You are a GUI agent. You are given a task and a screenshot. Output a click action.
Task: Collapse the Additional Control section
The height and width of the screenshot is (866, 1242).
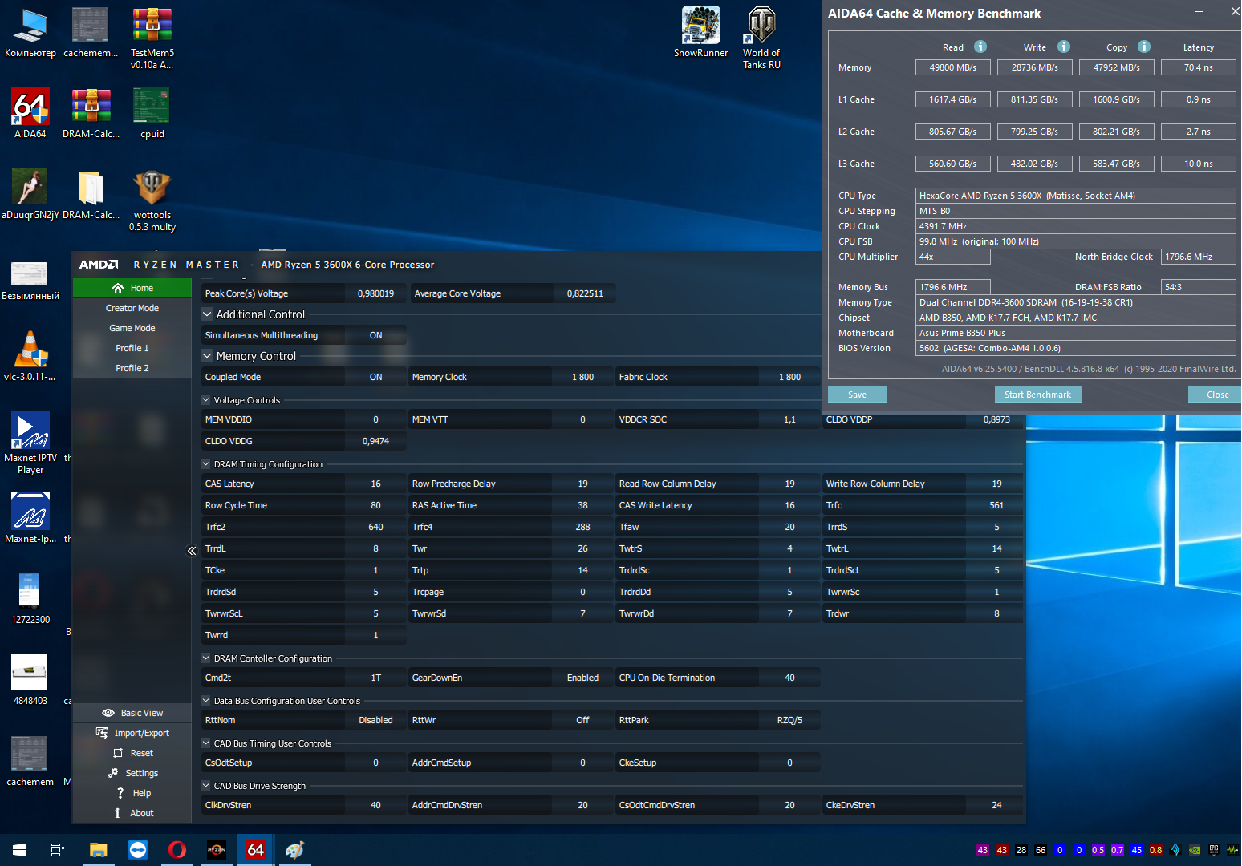(207, 314)
